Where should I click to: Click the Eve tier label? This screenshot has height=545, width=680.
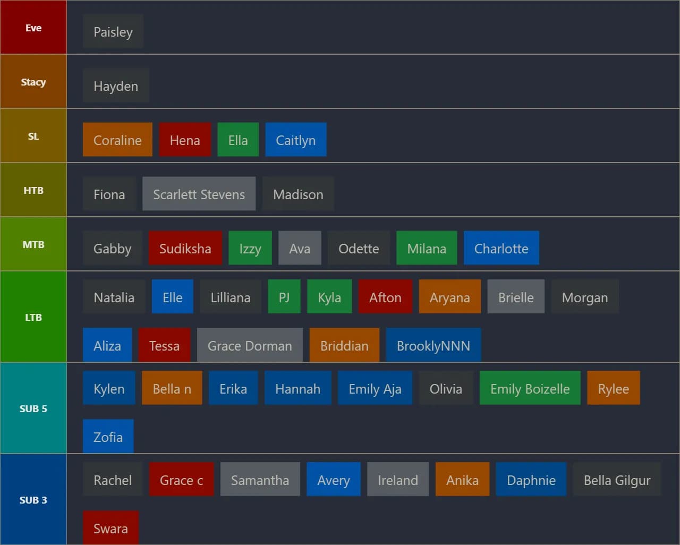33,28
